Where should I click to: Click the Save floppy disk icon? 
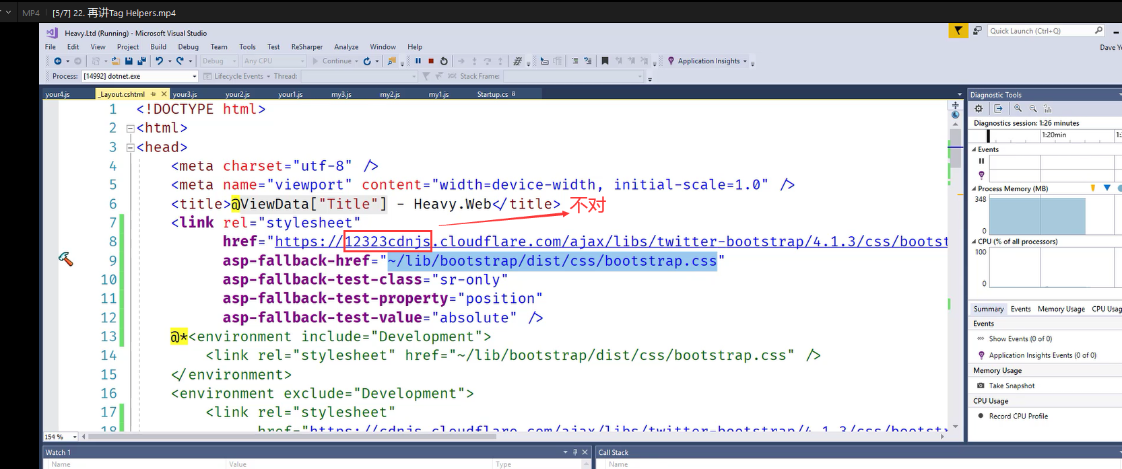tap(129, 61)
